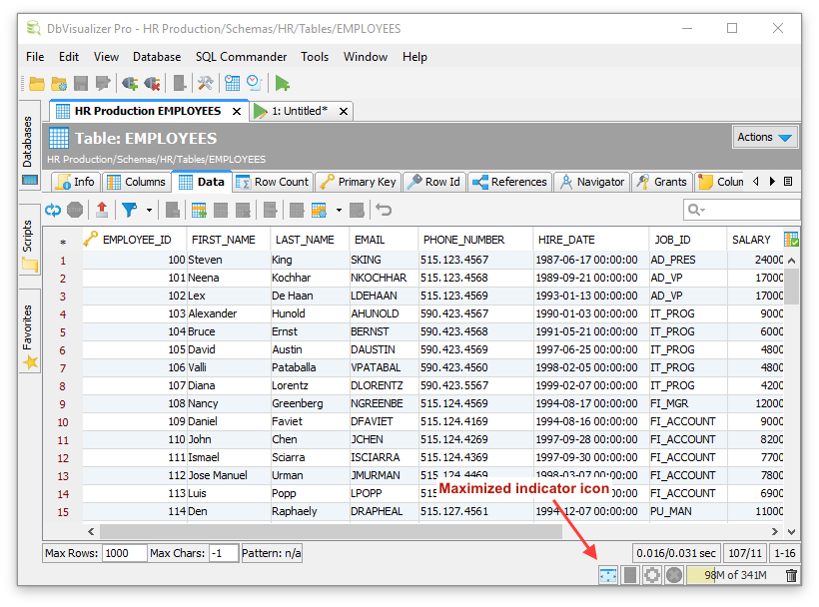This screenshot has height=607, width=819.
Task: Open the SQL Commander menu
Action: (x=241, y=57)
